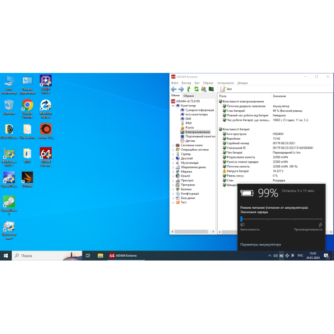Click the green Up arrow toolbar icon
The image size is (334, 334).
coord(189,89)
